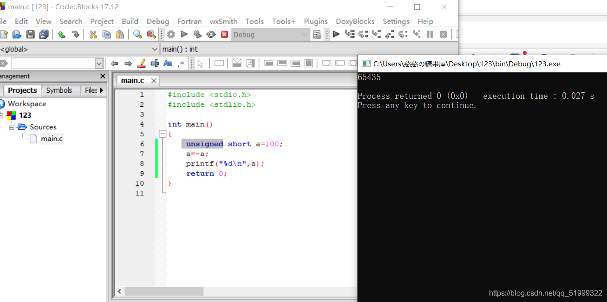Select main.c in the project tree
The image size is (607, 302).
pos(52,138)
